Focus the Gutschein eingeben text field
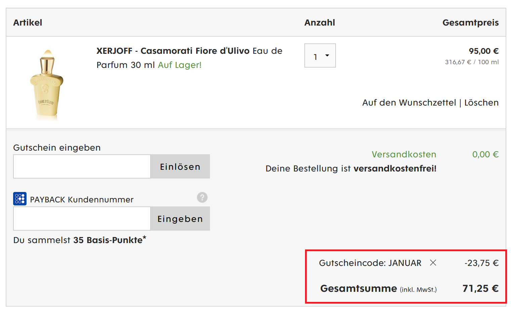The width and height of the screenshot is (511, 313). 82,166
